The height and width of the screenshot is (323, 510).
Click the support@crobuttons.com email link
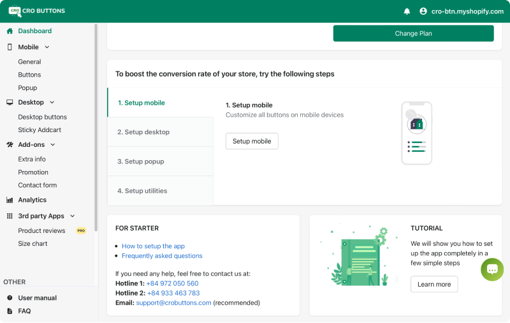[x=173, y=303]
